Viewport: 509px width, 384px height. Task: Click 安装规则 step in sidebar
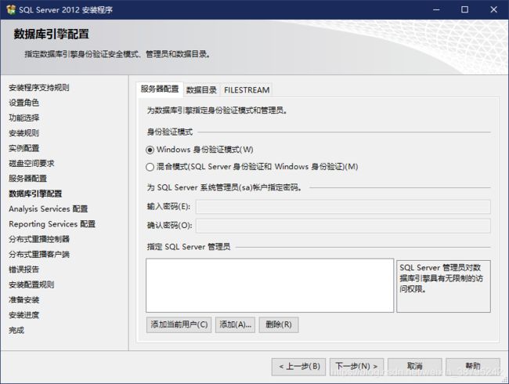pyautogui.click(x=24, y=133)
